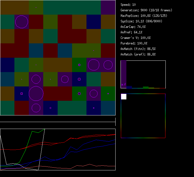Click the Speed: 10 readout
The image size is (194, 177).
tap(128, 5)
